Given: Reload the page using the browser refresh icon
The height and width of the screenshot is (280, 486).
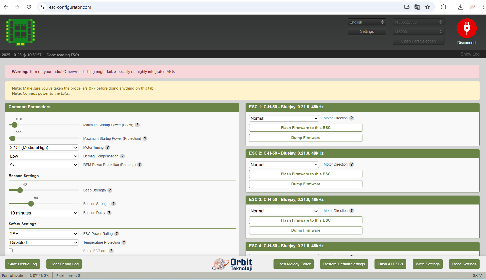Looking at the screenshot, I should tap(29, 7).
